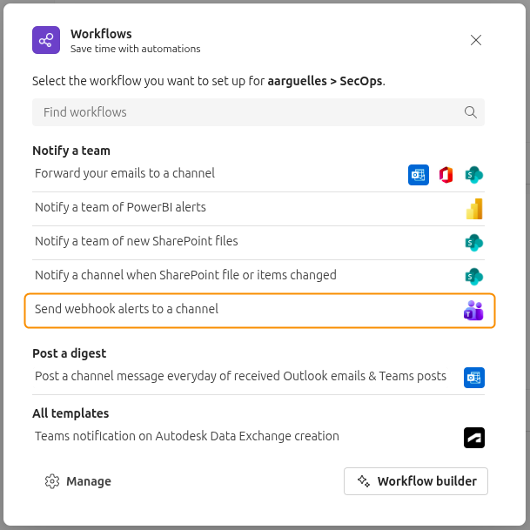Select Notify channel when SharePoint items changed
This screenshot has height=530, width=530.
tap(185, 275)
